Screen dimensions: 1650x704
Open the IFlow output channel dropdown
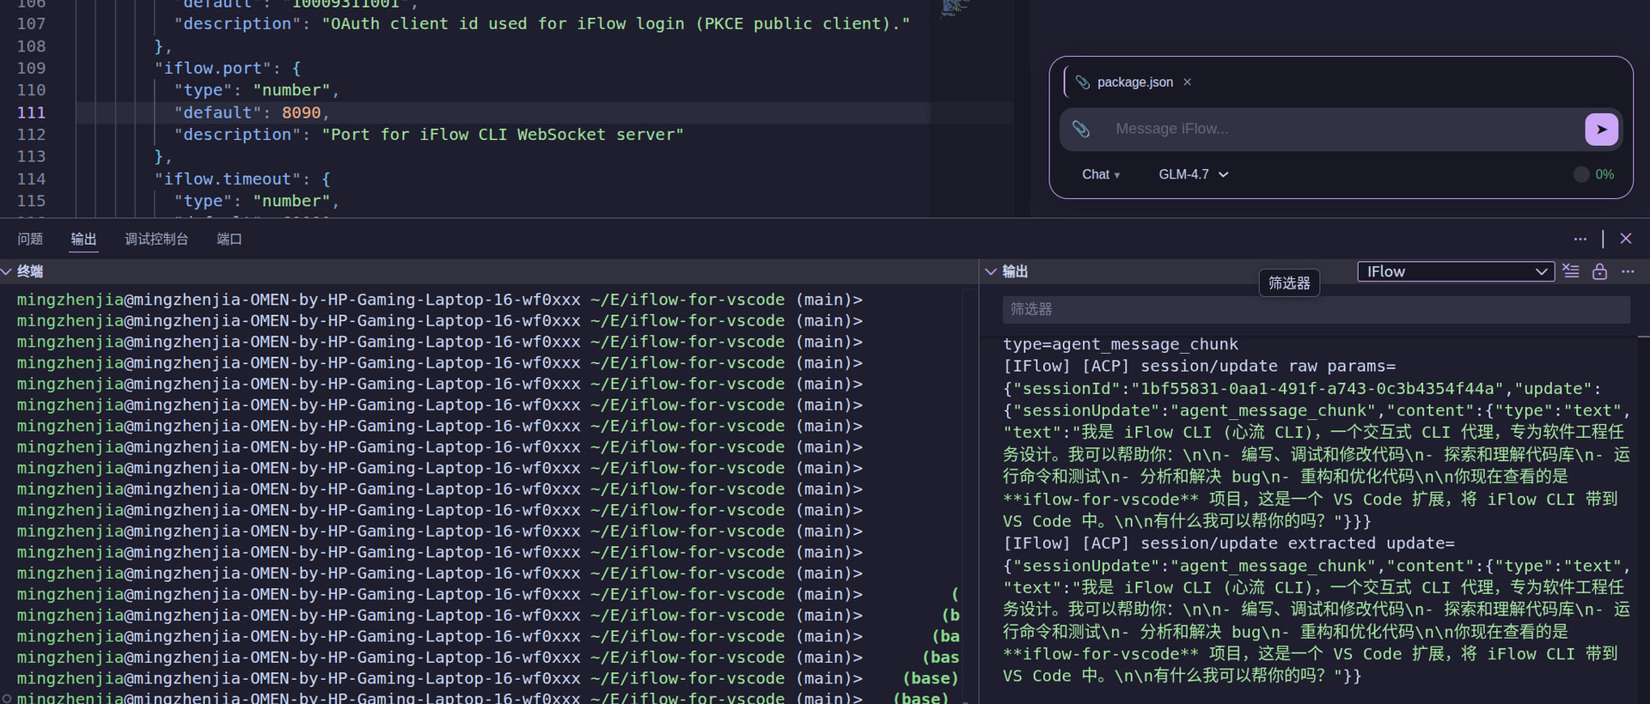tap(1455, 271)
